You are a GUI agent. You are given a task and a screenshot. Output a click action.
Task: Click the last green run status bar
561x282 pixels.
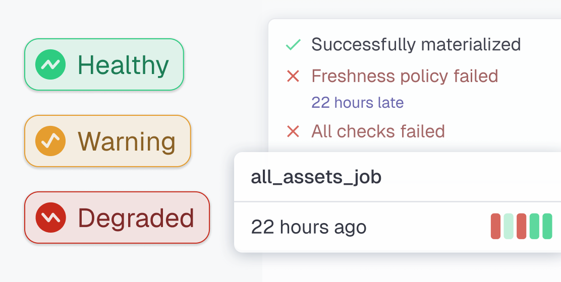tap(547, 226)
